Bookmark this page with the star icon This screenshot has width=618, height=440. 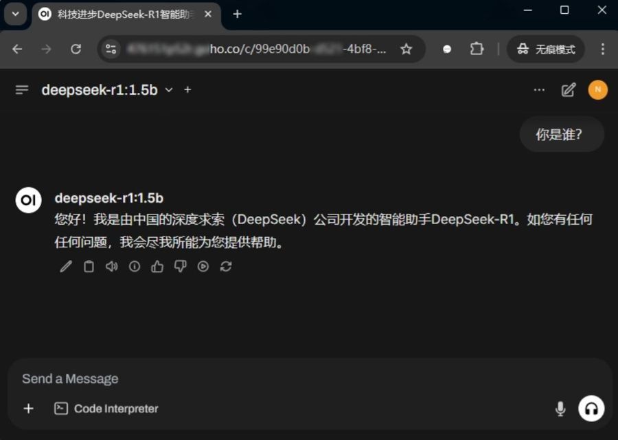pyautogui.click(x=406, y=49)
